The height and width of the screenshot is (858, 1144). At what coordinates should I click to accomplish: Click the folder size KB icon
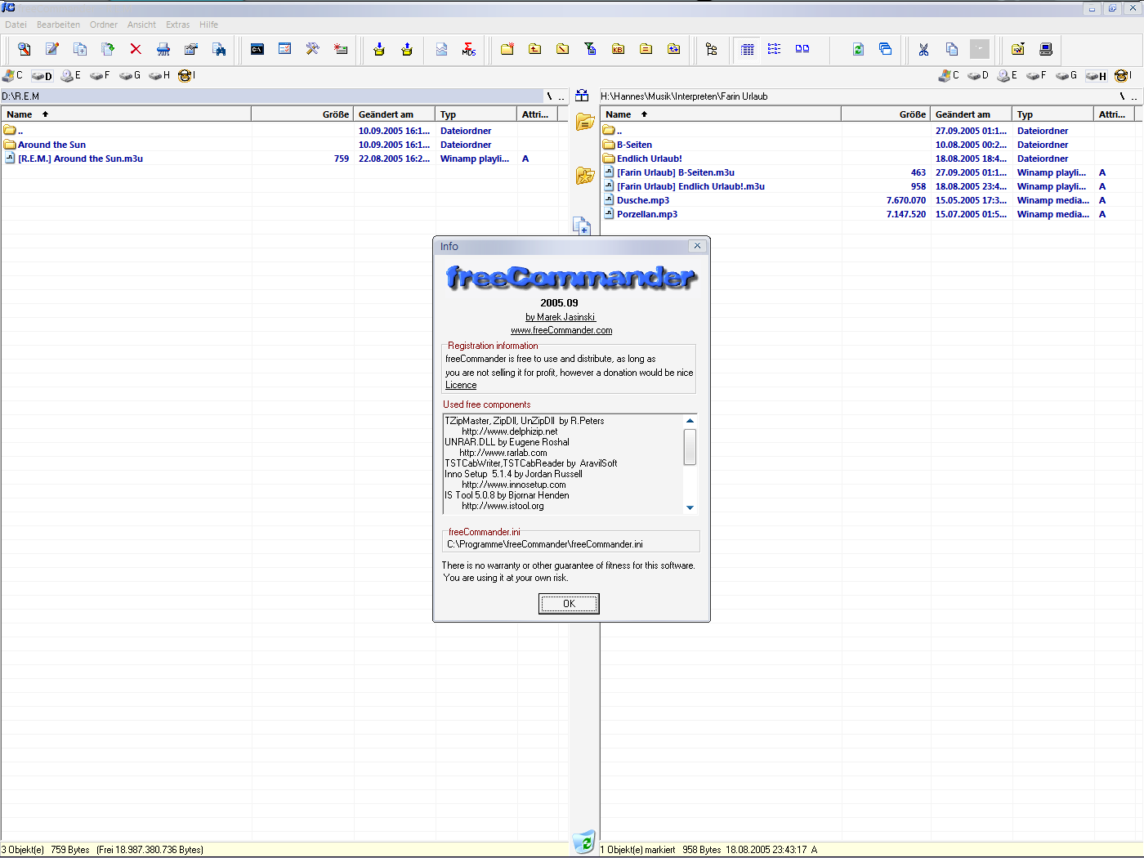619,49
